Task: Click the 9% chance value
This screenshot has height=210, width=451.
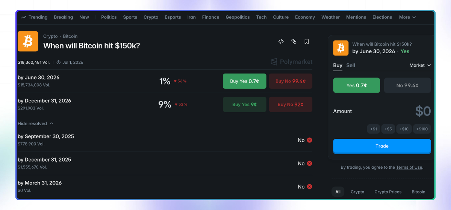Action: (165, 104)
